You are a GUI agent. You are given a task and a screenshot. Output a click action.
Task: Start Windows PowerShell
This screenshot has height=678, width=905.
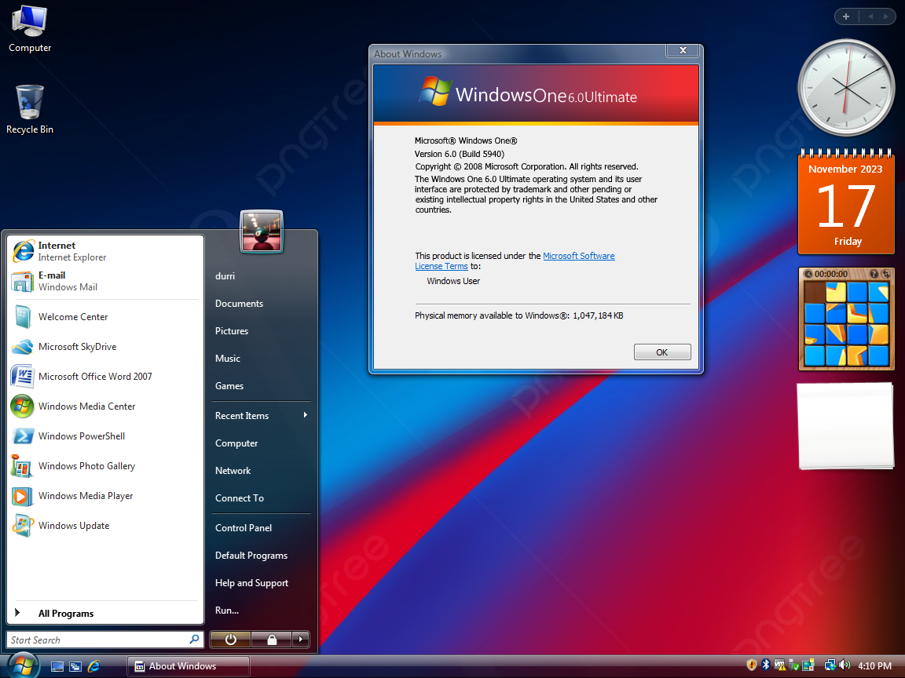coord(106,436)
